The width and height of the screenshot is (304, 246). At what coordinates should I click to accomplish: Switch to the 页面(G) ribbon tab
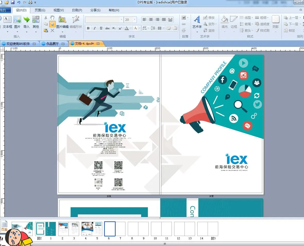click(x=40, y=10)
